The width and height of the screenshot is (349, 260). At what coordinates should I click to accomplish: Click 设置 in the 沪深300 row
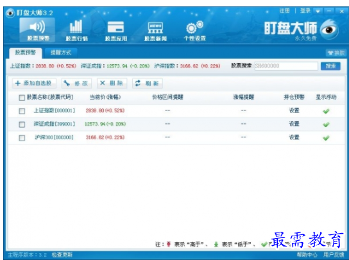[294, 137]
